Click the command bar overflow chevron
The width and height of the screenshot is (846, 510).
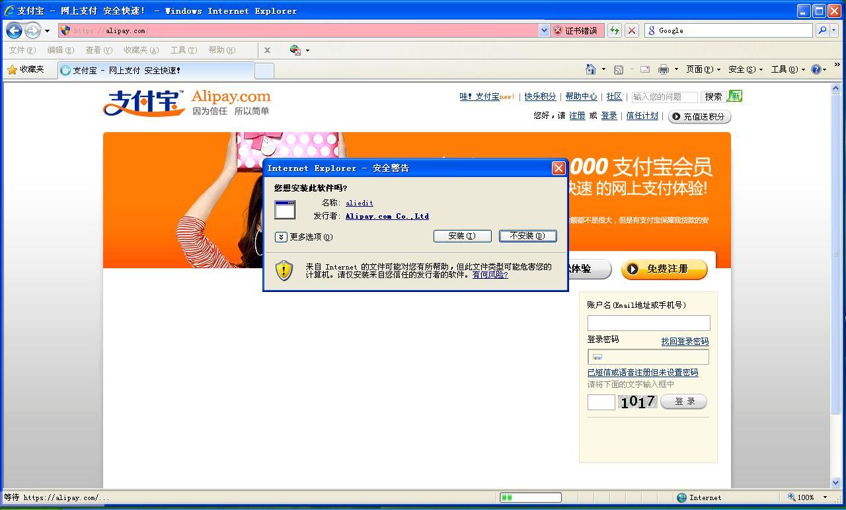[x=837, y=65]
